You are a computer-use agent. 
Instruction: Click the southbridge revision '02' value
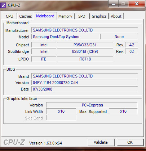132,51
